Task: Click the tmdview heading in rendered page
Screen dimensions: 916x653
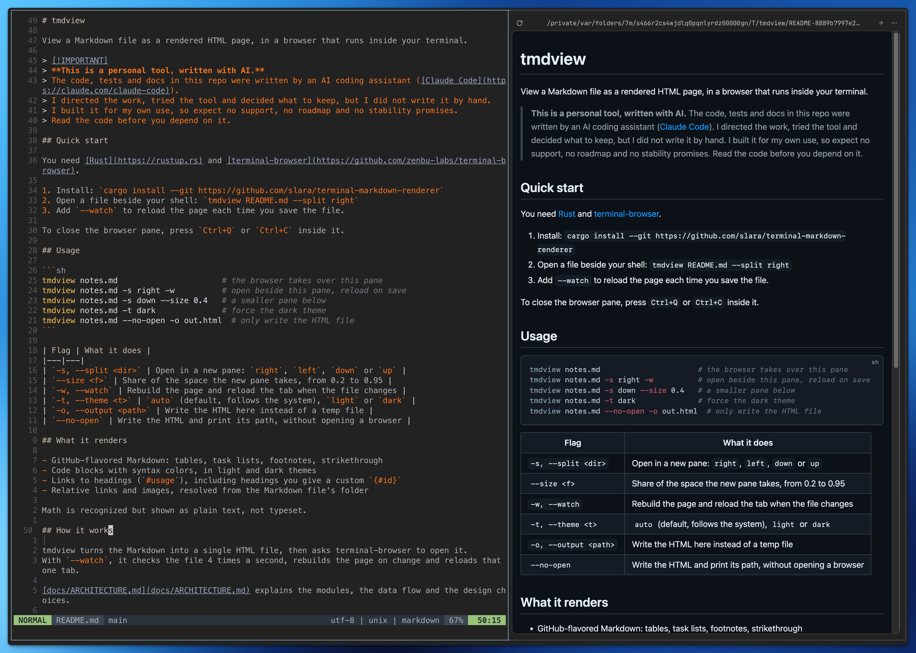Action: (553, 59)
